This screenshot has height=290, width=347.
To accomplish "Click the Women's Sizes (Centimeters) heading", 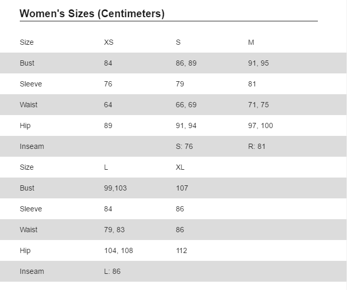I will coord(92,14).
